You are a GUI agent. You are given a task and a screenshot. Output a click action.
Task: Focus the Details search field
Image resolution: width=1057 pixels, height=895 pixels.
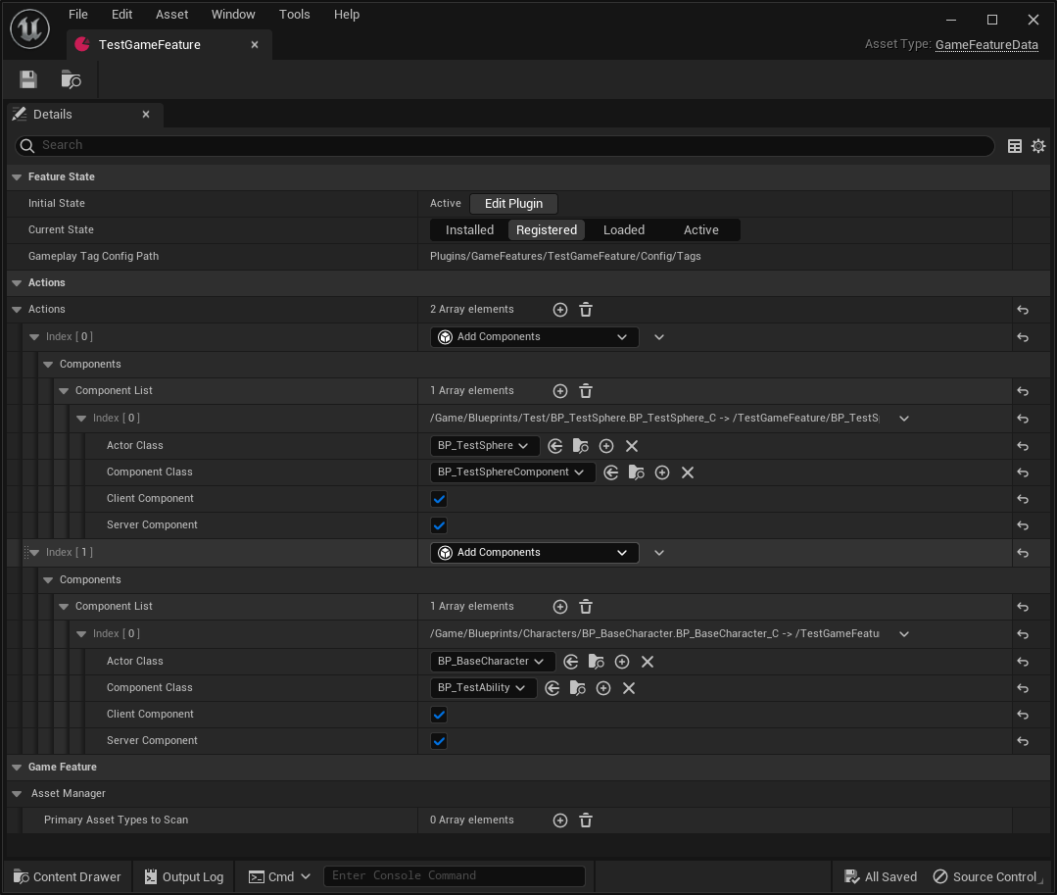click(x=504, y=146)
